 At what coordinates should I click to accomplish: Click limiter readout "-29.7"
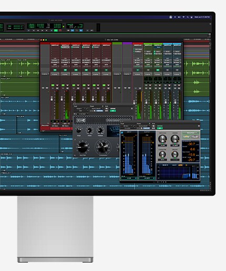[x=191, y=160]
